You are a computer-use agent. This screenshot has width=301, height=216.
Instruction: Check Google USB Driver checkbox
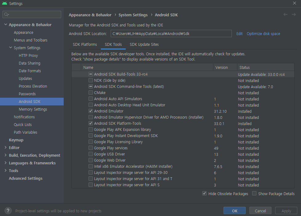(x=91, y=154)
